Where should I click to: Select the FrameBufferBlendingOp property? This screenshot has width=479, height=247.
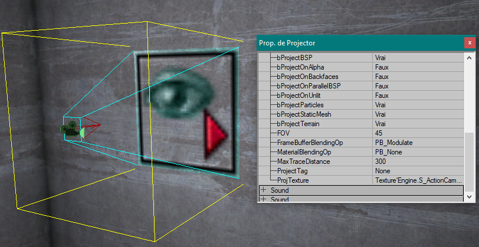point(310,143)
